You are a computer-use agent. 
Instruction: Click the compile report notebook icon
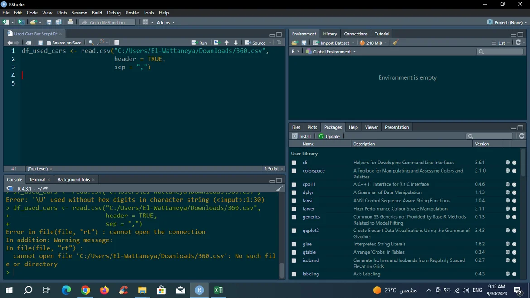point(116,43)
